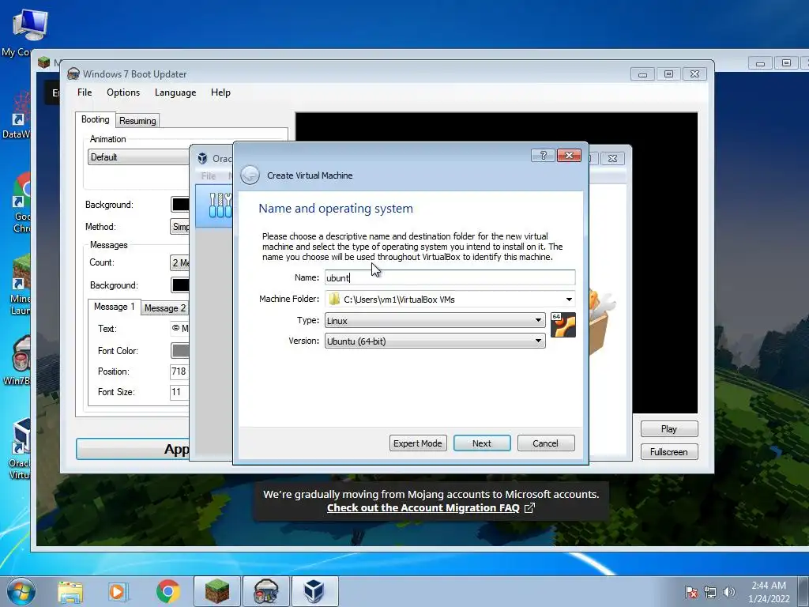Click the VirtualBox cube icon in Oracle titlebar
This screenshot has width=809, height=607.
point(203,158)
